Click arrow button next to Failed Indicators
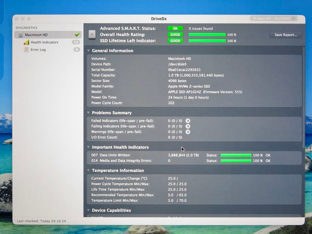The width and height of the screenshot is (312, 234). 188,121
